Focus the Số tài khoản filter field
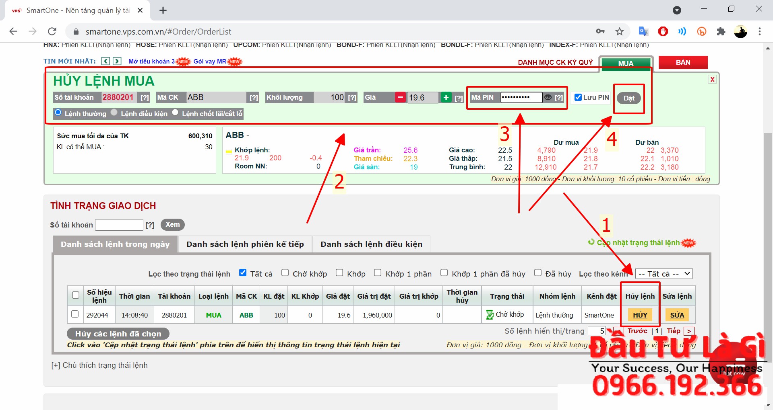Viewport: 773px width, 410px height. click(x=119, y=225)
